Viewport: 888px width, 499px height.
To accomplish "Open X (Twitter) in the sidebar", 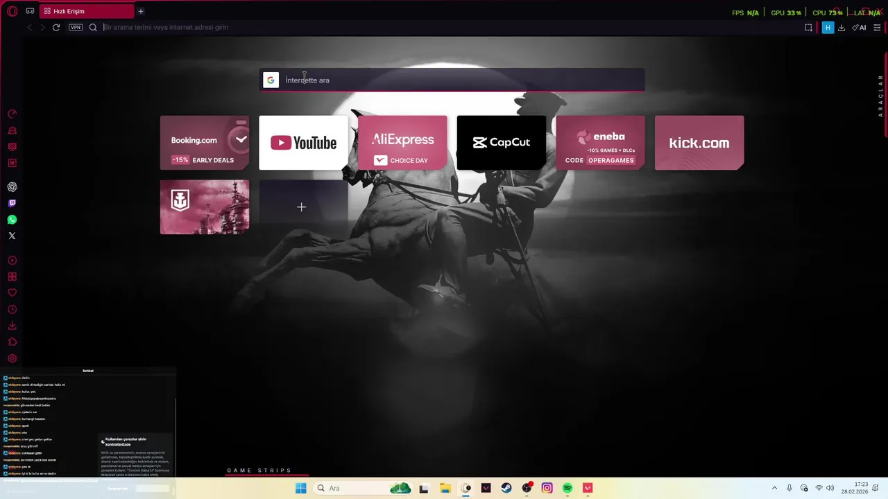I will tap(12, 236).
